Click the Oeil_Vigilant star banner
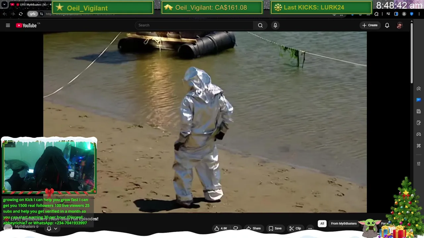The width and height of the screenshot is (424, 238). point(103,7)
